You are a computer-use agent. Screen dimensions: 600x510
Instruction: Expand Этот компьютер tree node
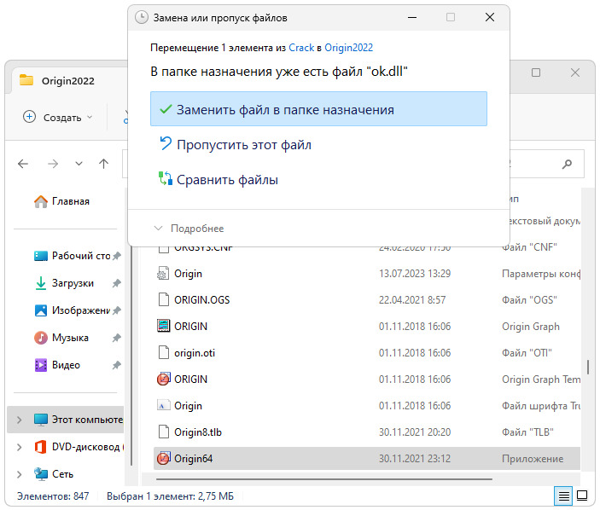pyautogui.click(x=19, y=420)
